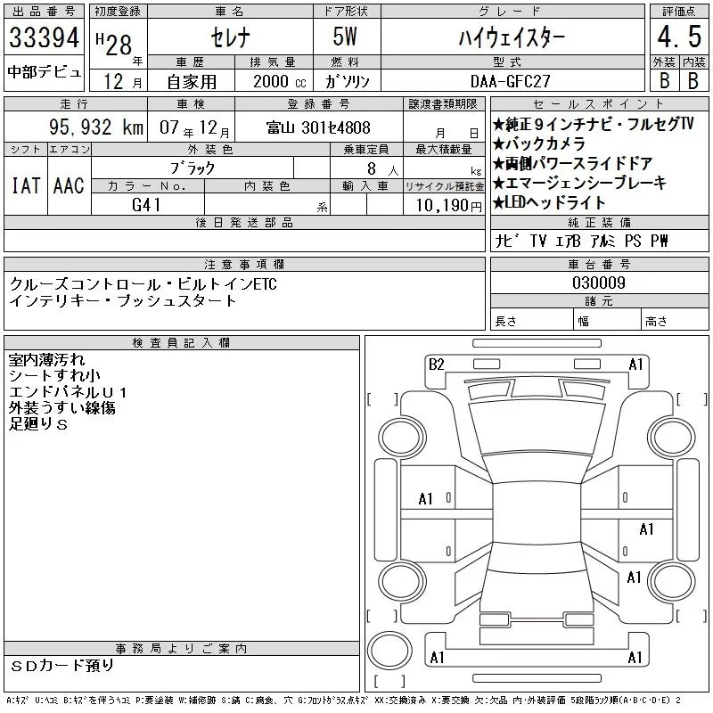
Task: Click the 長さ dimension field
Action: (531, 321)
